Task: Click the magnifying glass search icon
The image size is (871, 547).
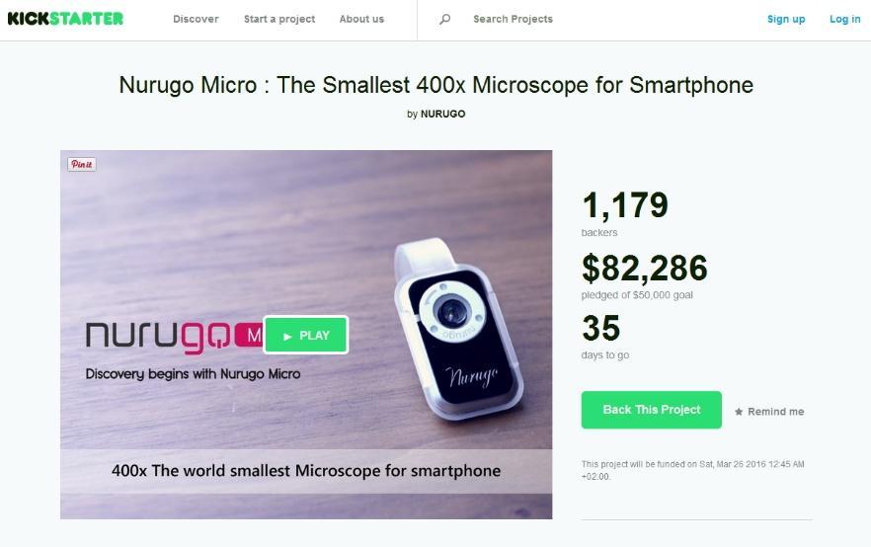Action: pos(445,20)
